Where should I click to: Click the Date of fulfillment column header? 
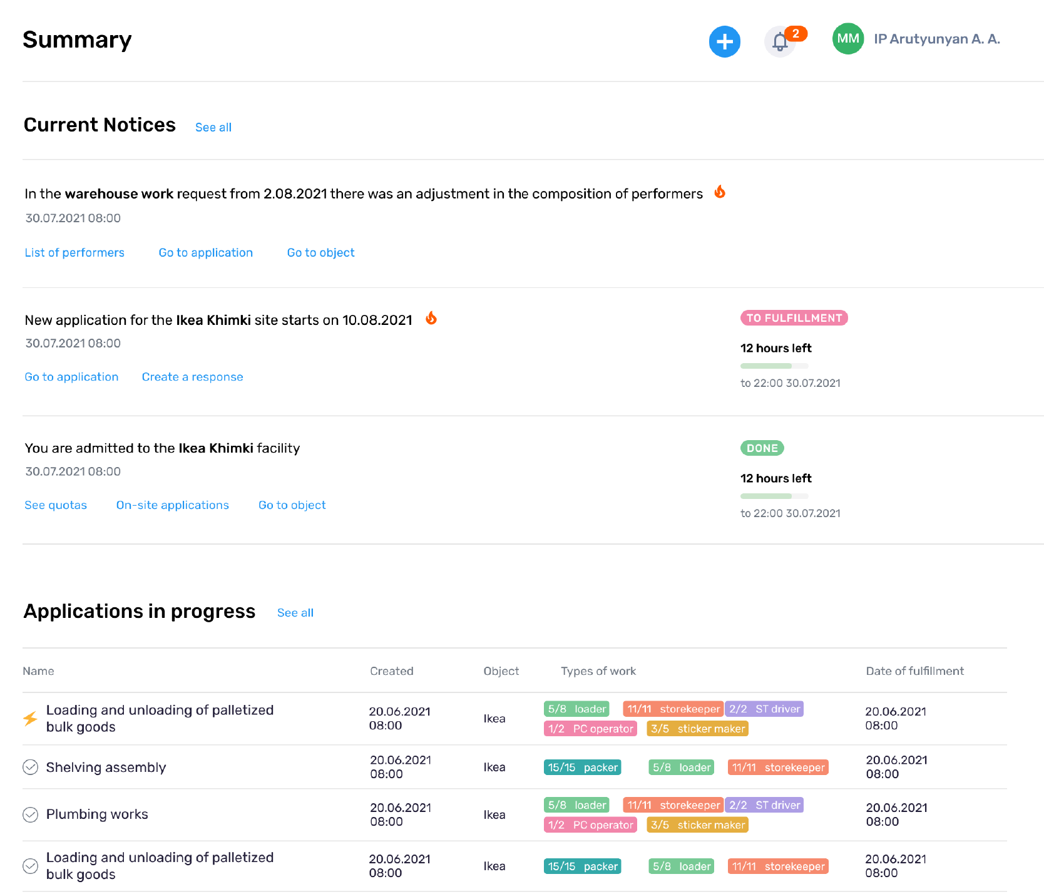point(914,671)
